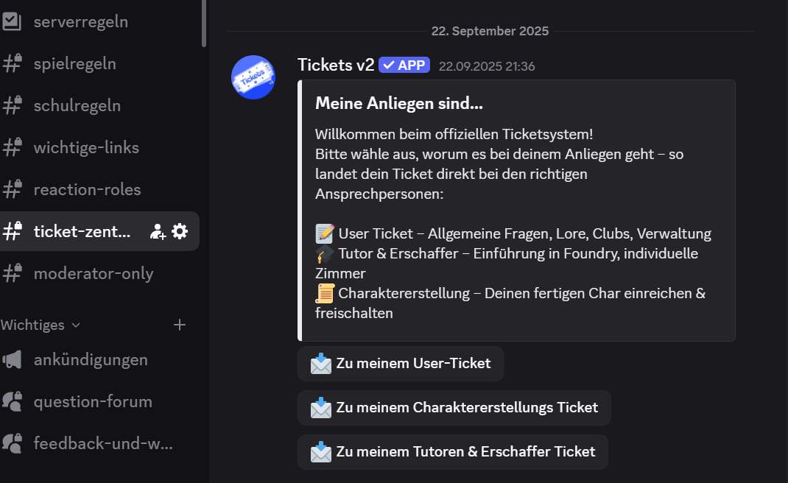This screenshot has height=483, width=788.
Task: Select the reaction-roles channel
Action: click(87, 189)
